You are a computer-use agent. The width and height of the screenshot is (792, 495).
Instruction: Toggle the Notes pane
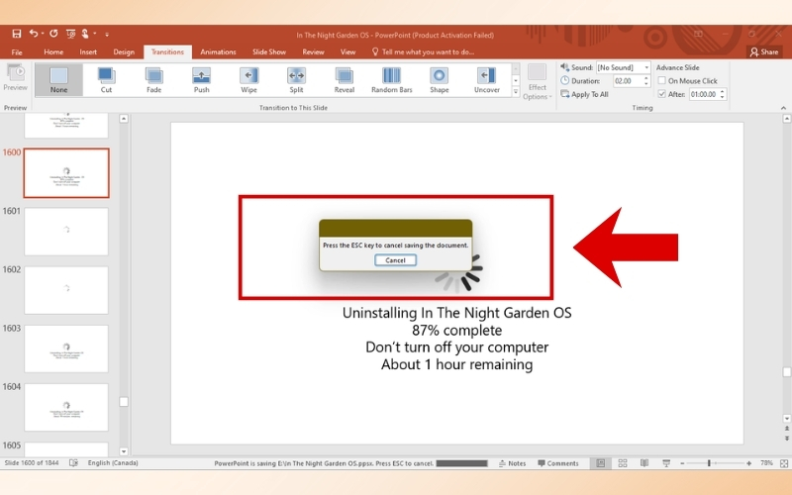pos(512,463)
